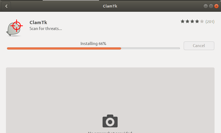This screenshot has height=133, width=221.
Task: Click the unfilled portion of progress bar
Action: point(150,48)
